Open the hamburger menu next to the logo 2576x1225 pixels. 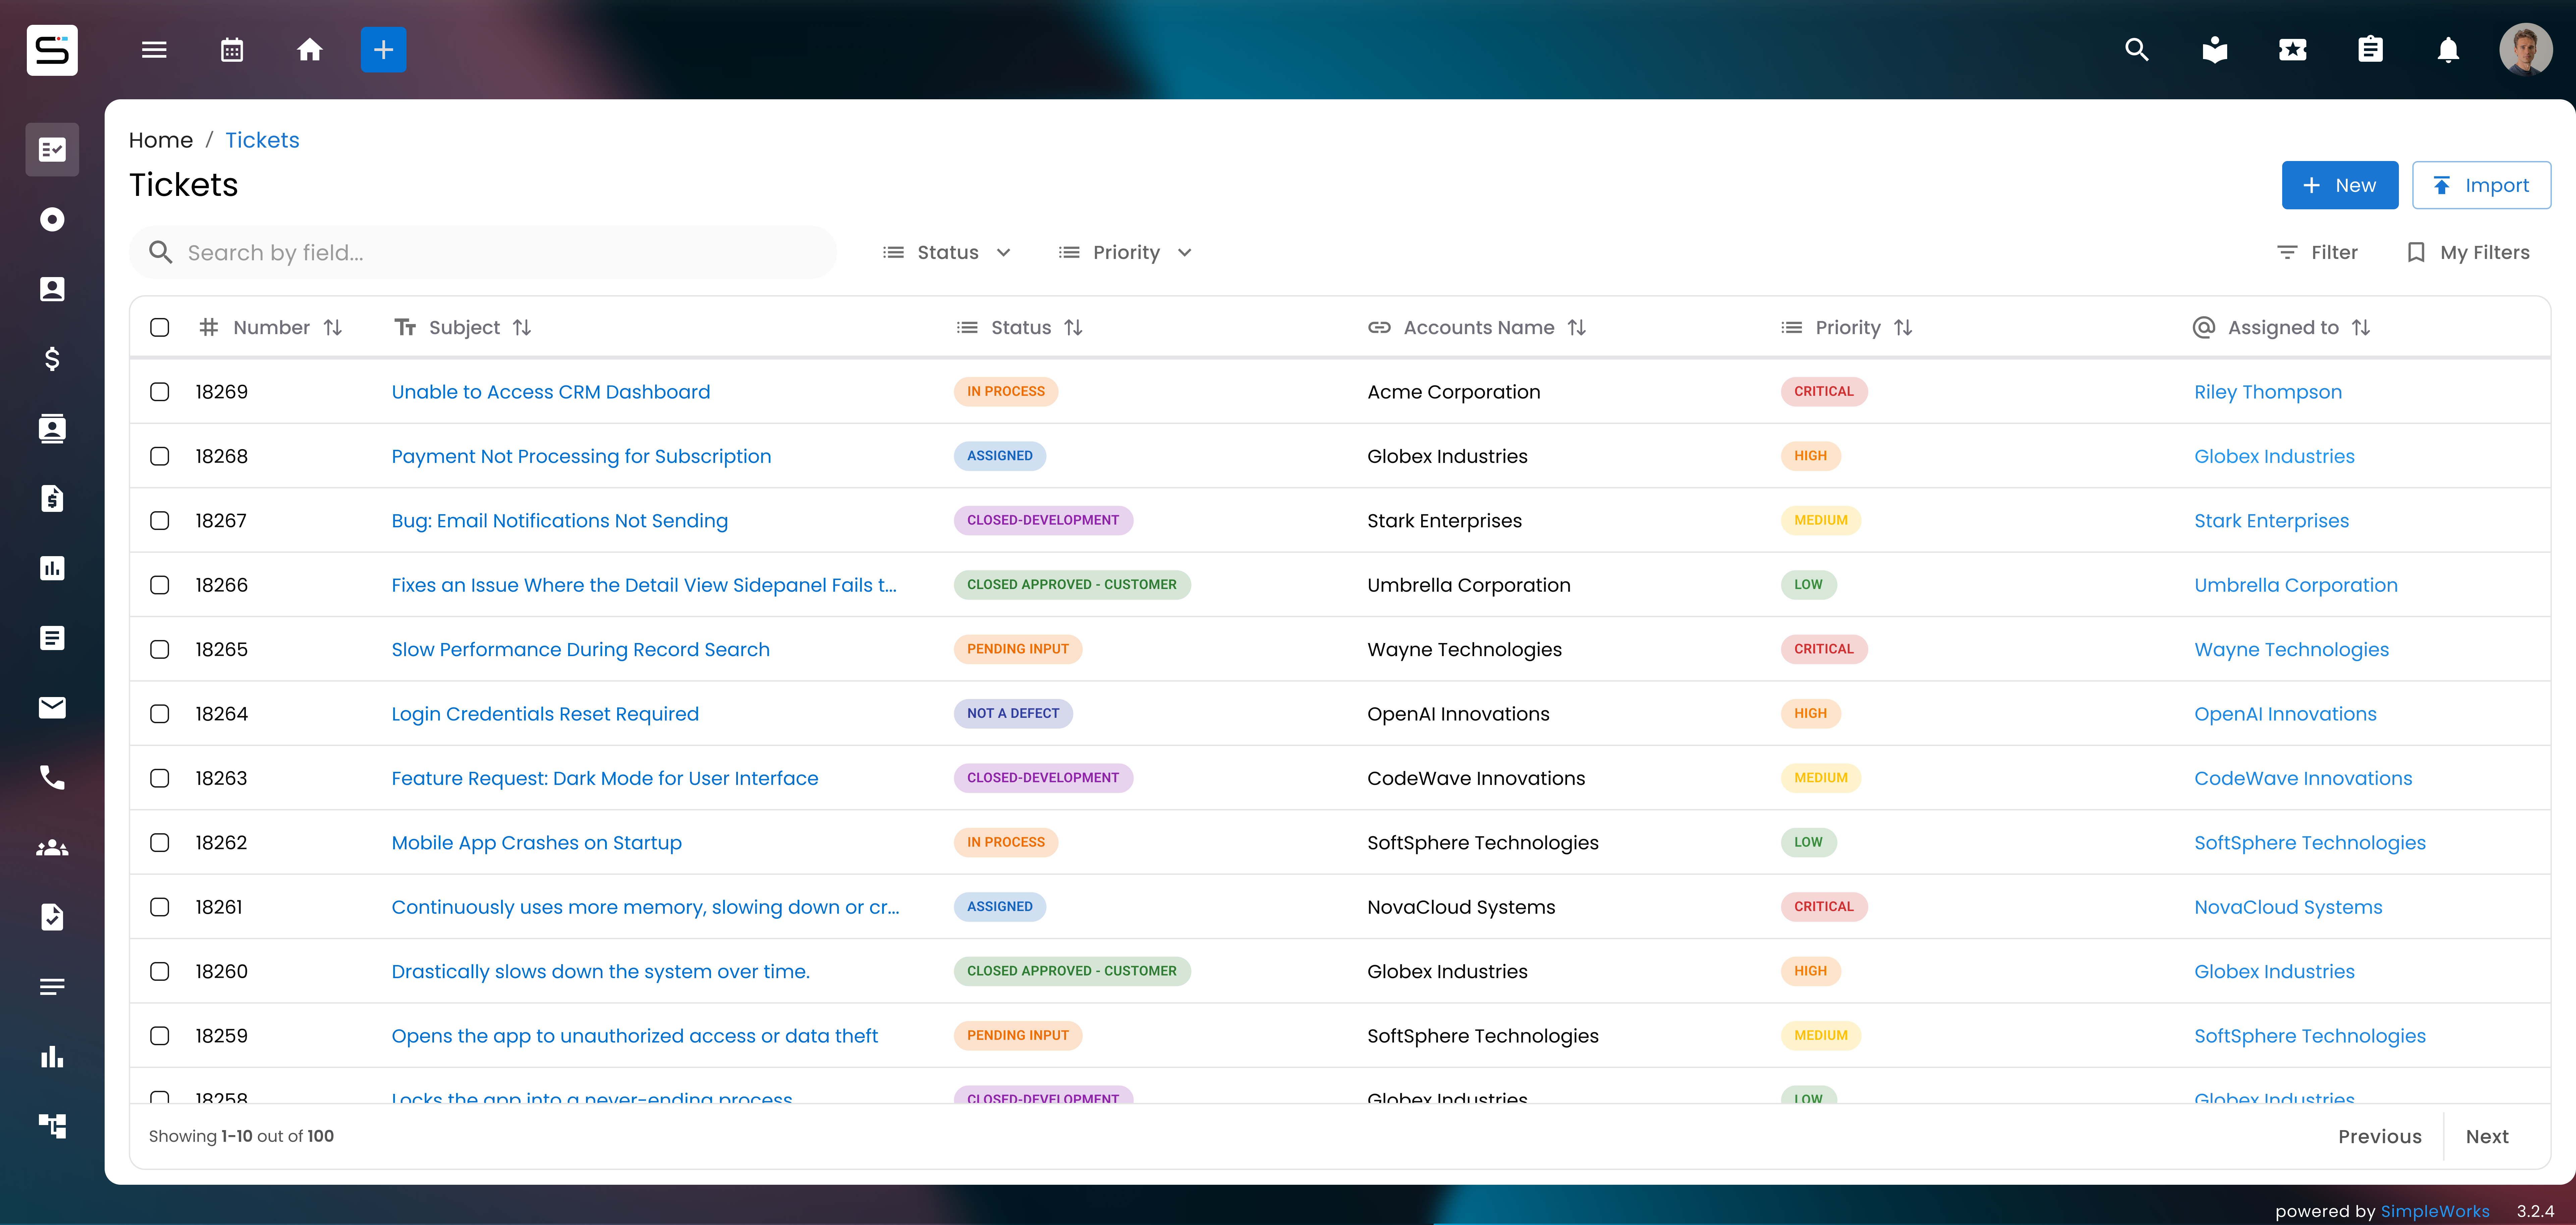point(154,49)
